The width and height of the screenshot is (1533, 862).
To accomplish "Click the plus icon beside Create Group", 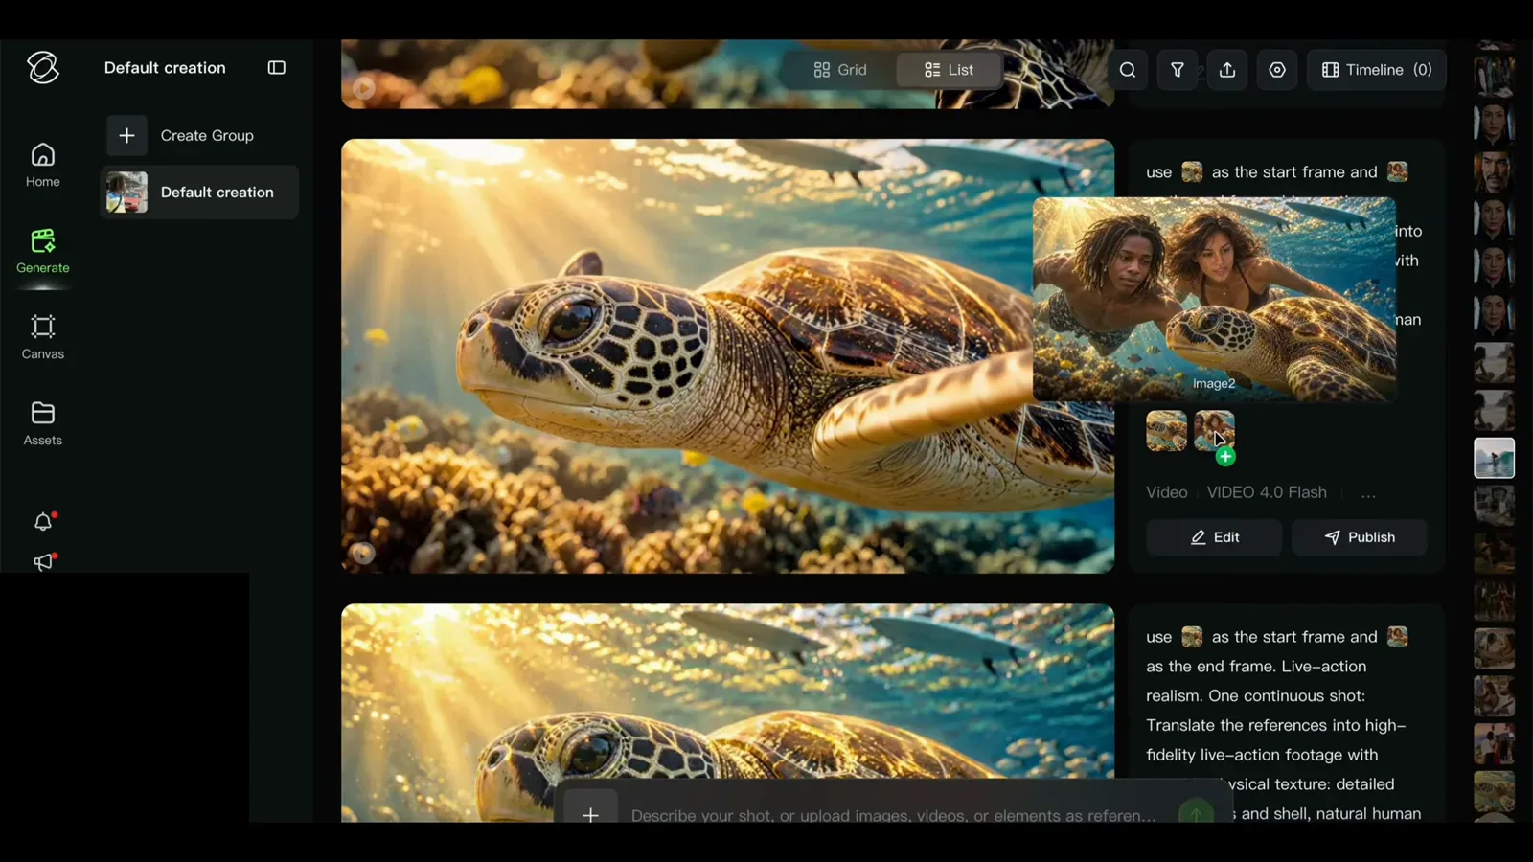I will (127, 136).
